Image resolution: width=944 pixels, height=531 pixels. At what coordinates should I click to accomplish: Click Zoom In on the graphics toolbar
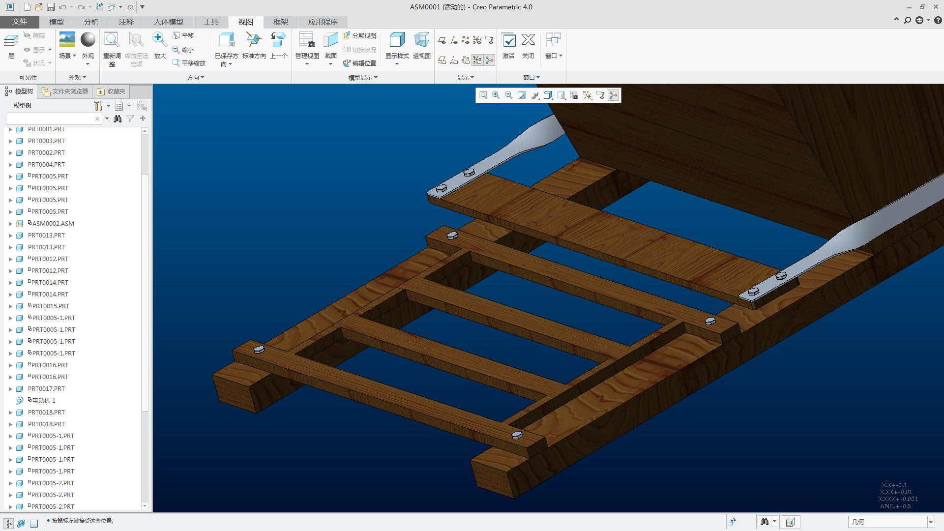coord(496,95)
